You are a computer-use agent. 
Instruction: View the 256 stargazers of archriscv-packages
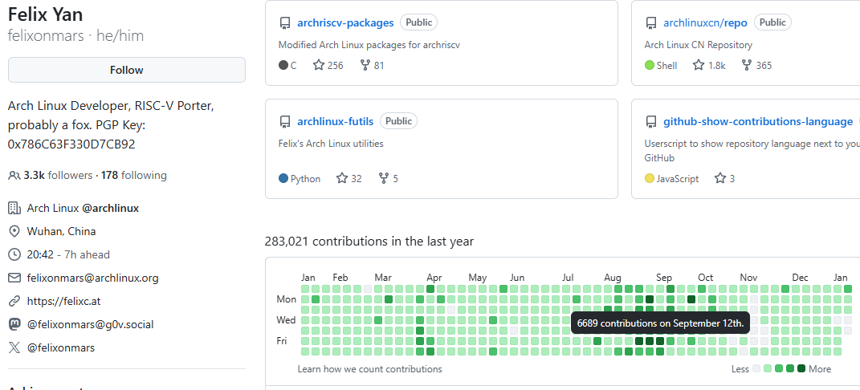tap(328, 66)
